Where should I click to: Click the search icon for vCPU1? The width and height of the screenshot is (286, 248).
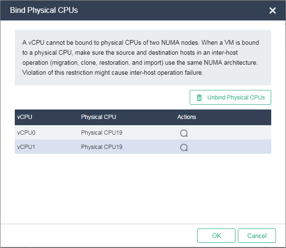click(x=184, y=147)
